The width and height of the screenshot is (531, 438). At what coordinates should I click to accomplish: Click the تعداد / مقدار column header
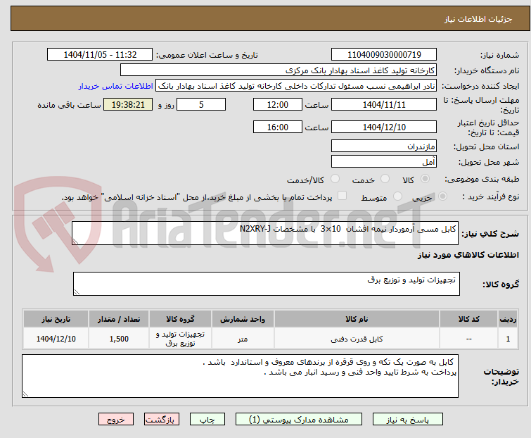click(x=119, y=319)
